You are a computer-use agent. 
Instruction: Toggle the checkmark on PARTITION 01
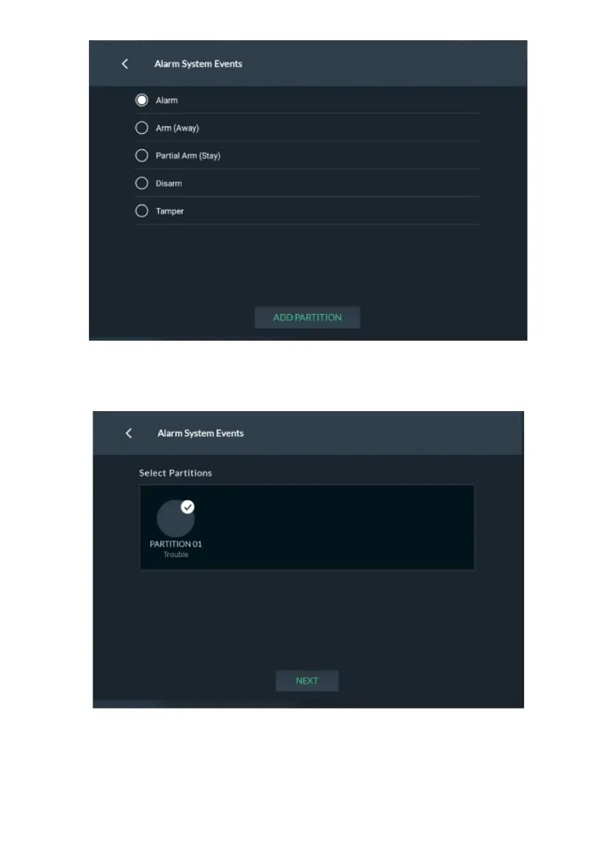[187, 507]
